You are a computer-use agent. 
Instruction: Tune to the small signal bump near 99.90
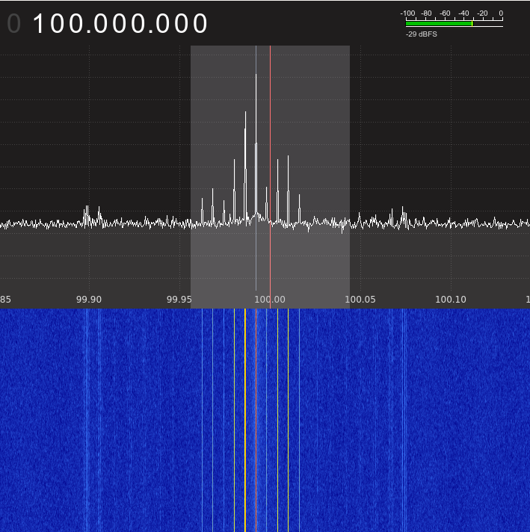tap(87, 213)
